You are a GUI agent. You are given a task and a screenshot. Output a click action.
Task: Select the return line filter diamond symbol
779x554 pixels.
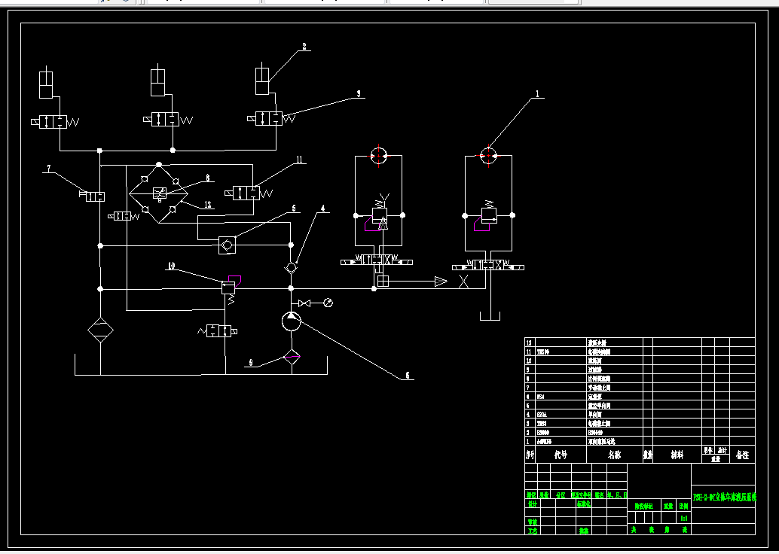(x=100, y=330)
